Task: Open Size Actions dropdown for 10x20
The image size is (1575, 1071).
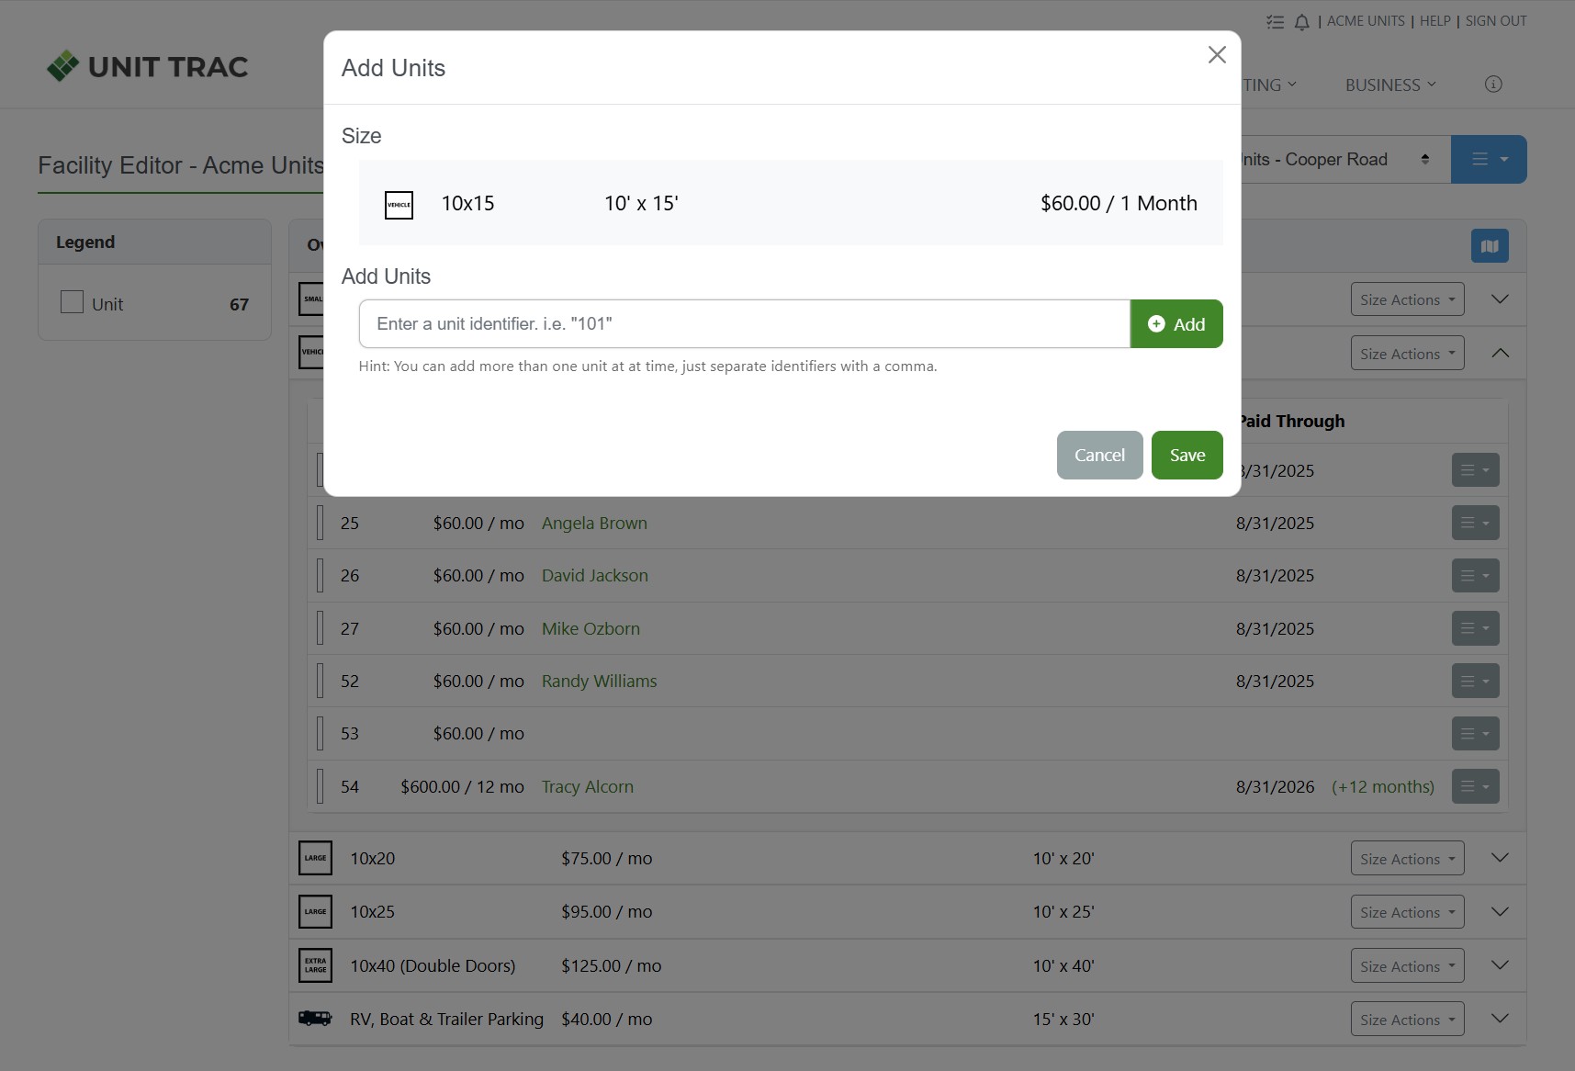Action: pyautogui.click(x=1407, y=859)
